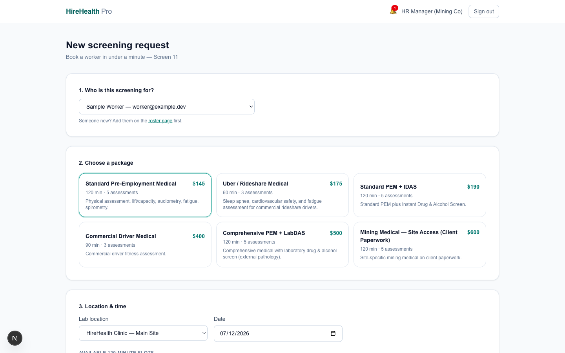The height and width of the screenshot is (353, 565).
Task: Click '1. Who is this screening for?' heading
Action: pyautogui.click(x=116, y=90)
